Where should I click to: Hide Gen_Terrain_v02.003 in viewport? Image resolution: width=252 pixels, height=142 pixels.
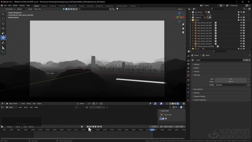point(241,39)
